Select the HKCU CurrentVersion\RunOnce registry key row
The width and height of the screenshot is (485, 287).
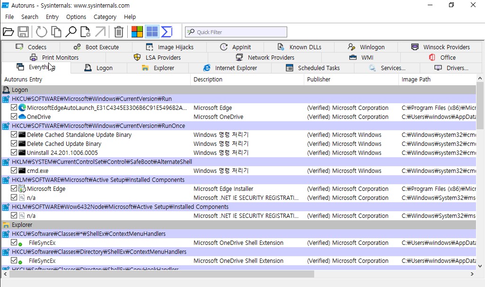239,126
